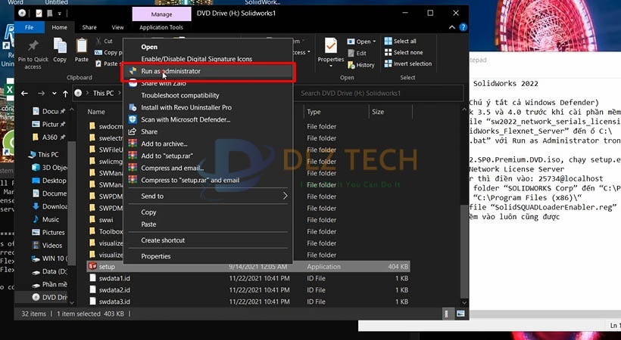Open A360 in quick access

click(x=48, y=138)
